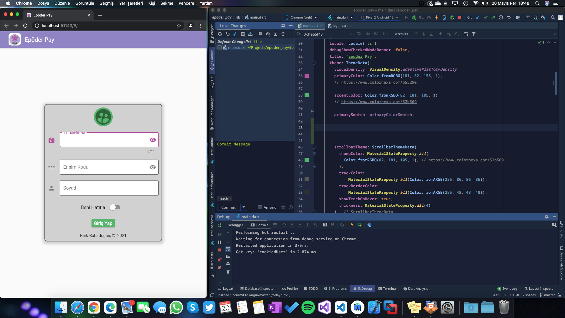
Task: Open the colorhexa.com/b5529e link
Action: tap(379, 82)
